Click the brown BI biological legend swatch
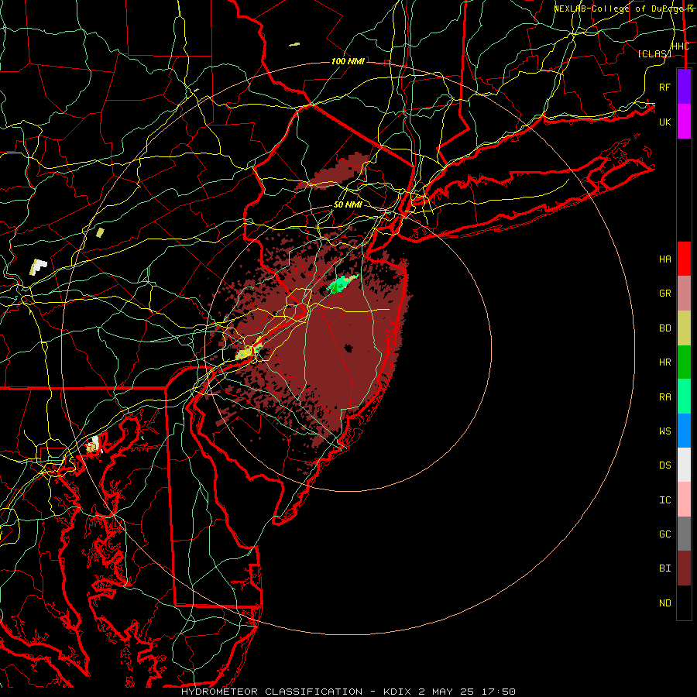 684,568
